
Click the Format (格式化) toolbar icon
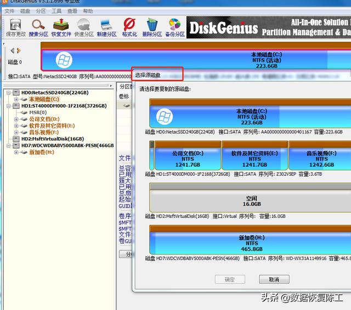pos(129,27)
